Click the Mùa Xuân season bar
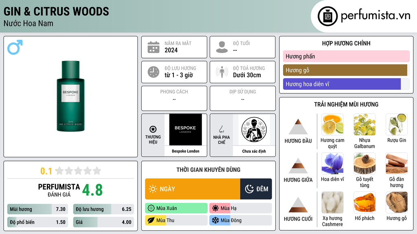The width and height of the screenshot is (417, 234). click(176, 208)
